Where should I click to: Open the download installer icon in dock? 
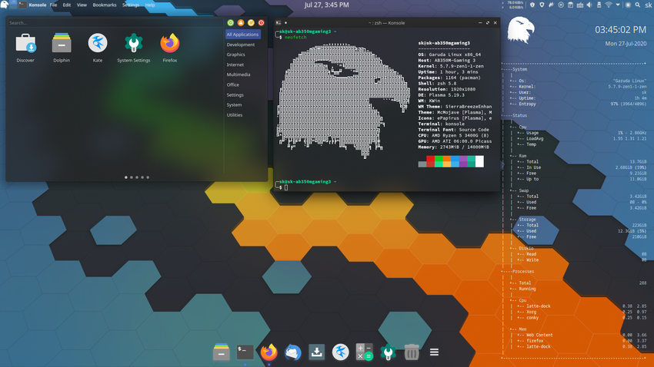pos(316,352)
